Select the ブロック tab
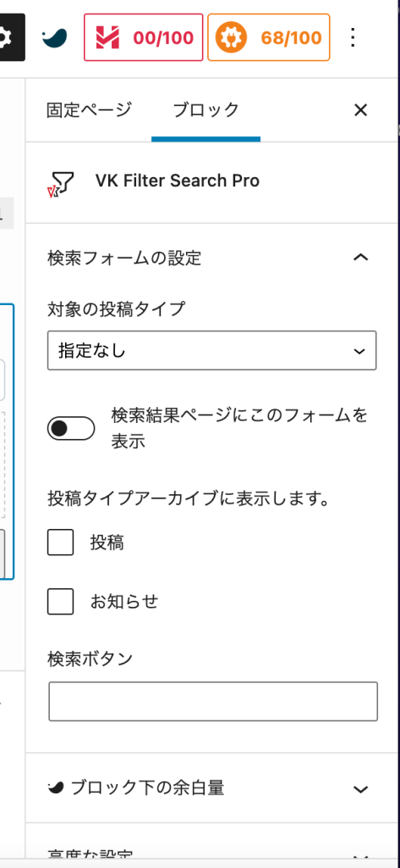The image size is (400, 868). (205, 109)
